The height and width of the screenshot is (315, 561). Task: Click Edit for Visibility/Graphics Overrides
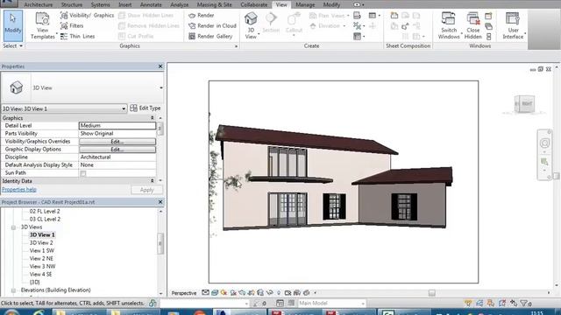coord(117,142)
